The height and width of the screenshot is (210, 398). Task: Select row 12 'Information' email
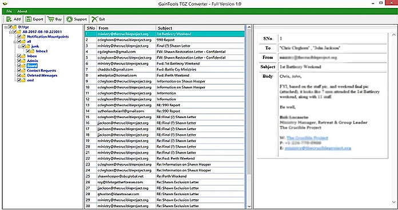pos(165,99)
